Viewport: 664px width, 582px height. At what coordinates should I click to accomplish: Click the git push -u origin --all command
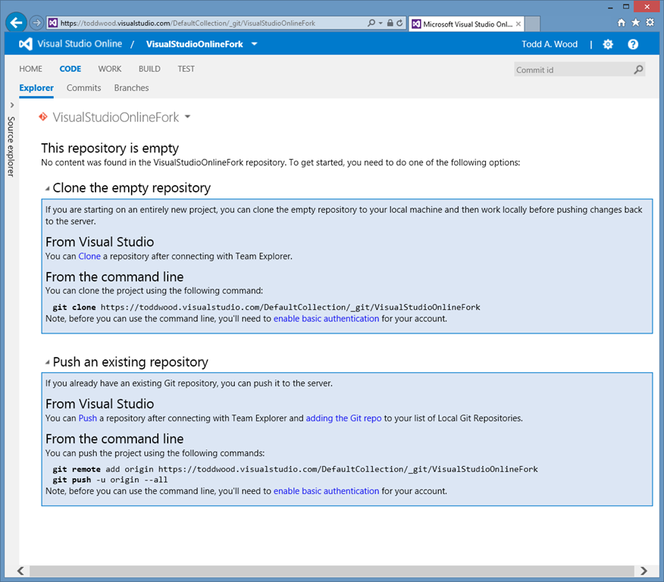(110, 480)
